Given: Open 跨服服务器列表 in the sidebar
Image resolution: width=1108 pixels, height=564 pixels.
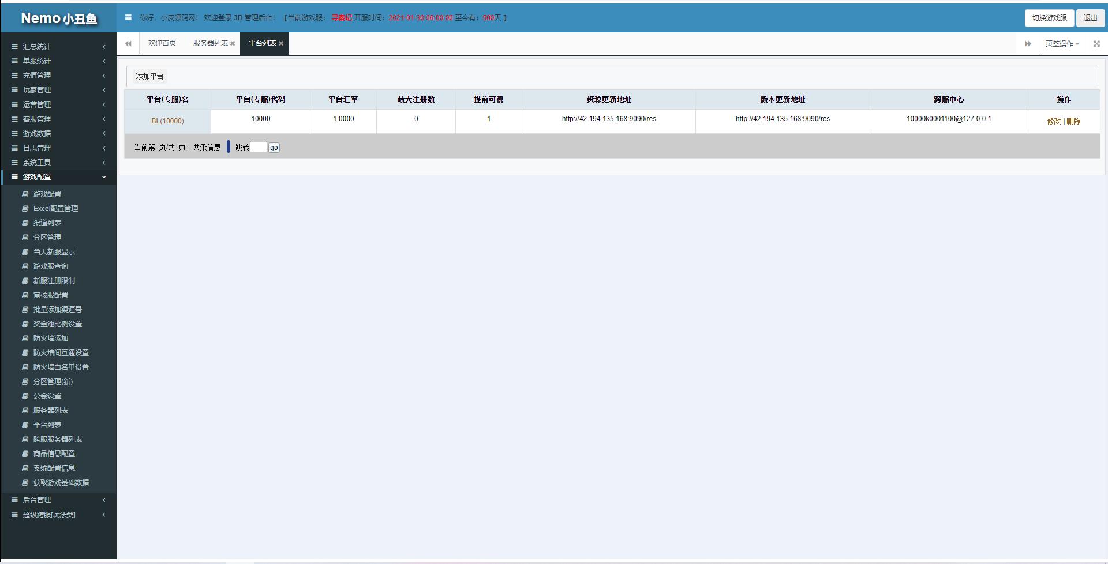Looking at the screenshot, I should [x=57, y=439].
